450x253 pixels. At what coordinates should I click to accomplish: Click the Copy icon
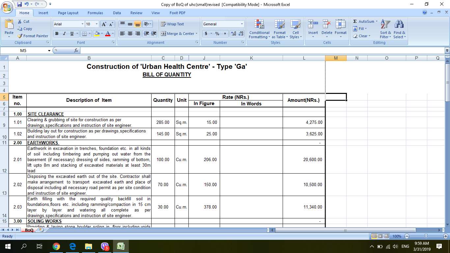(20, 29)
